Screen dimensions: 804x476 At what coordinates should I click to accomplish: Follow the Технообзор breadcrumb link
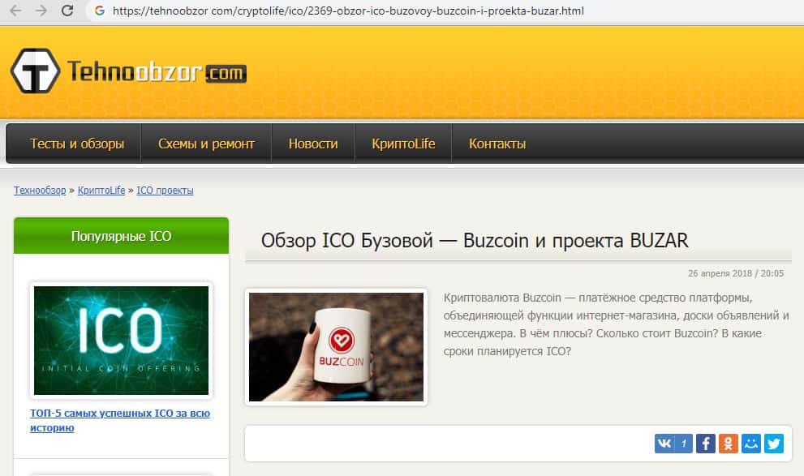click(x=40, y=190)
